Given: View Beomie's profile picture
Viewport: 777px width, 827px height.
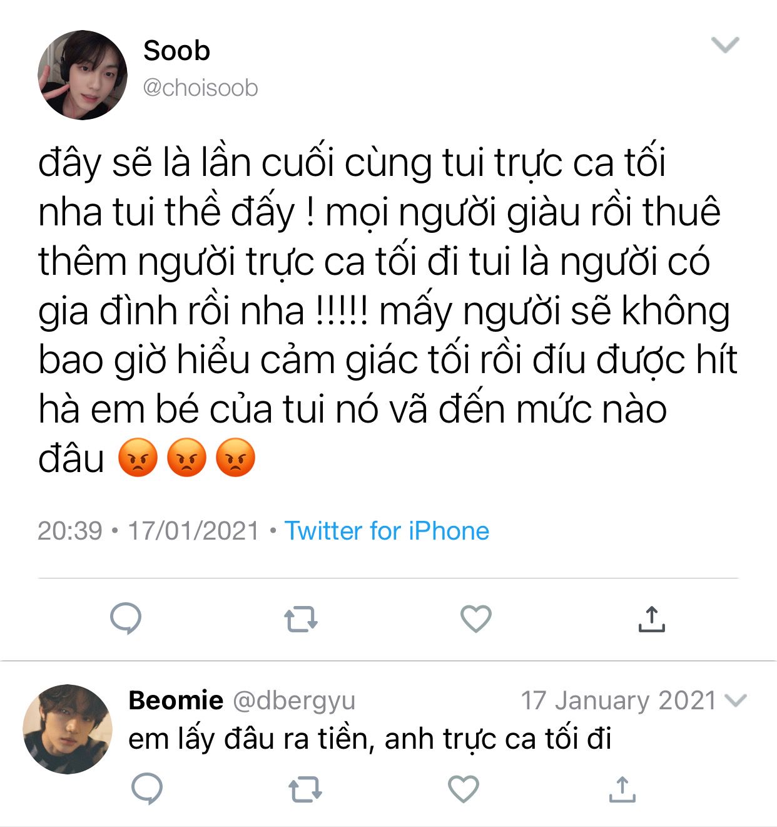Looking at the screenshot, I should (68, 729).
